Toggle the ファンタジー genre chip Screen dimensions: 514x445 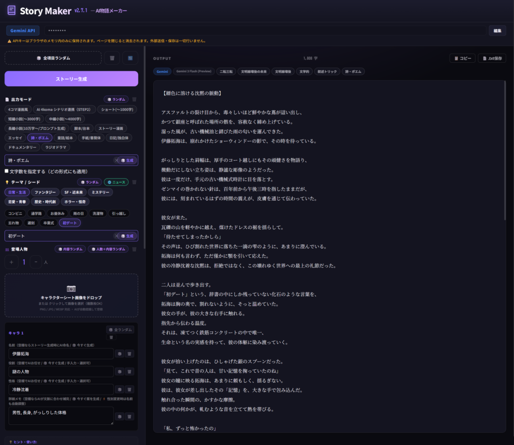[45, 192]
